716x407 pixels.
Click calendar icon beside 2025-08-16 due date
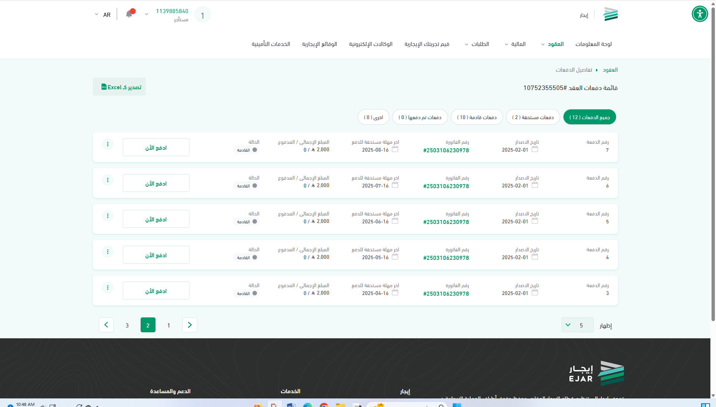[x=395, y=149]
